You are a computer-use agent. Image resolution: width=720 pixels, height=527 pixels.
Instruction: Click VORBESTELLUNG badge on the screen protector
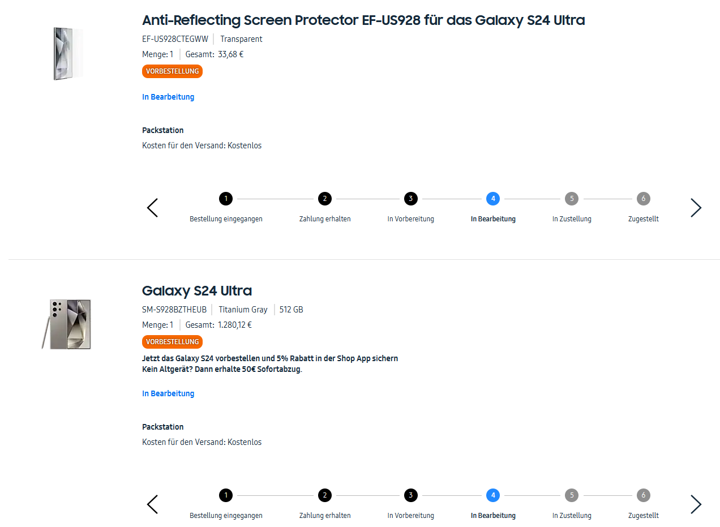coord(172,71)
